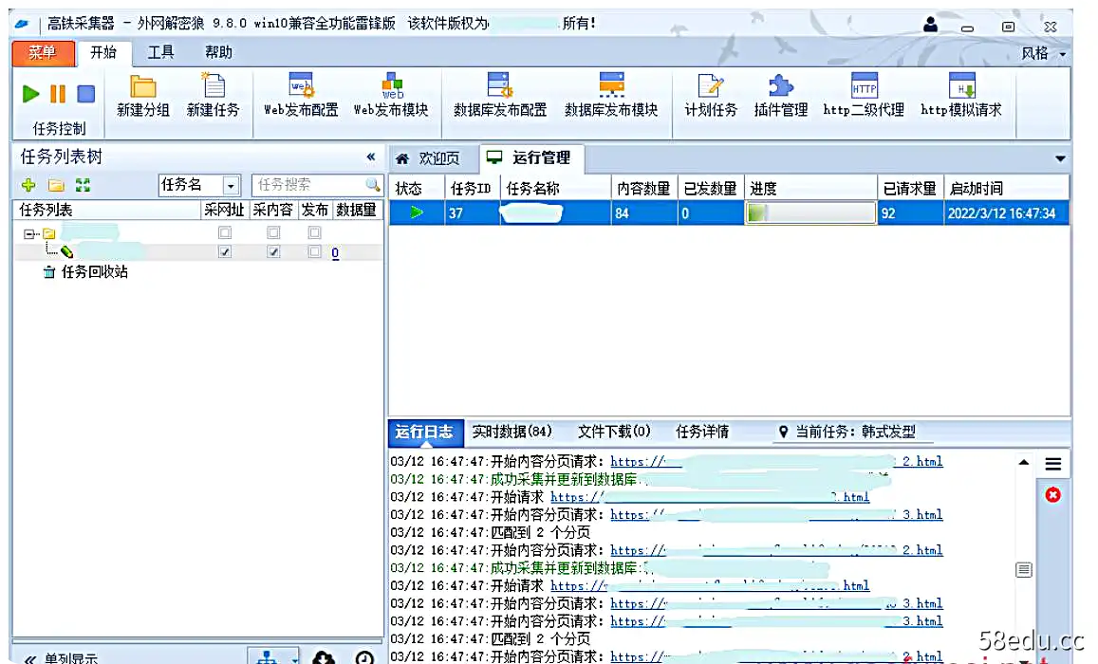Stop the task with blue square button

point(86,94)
